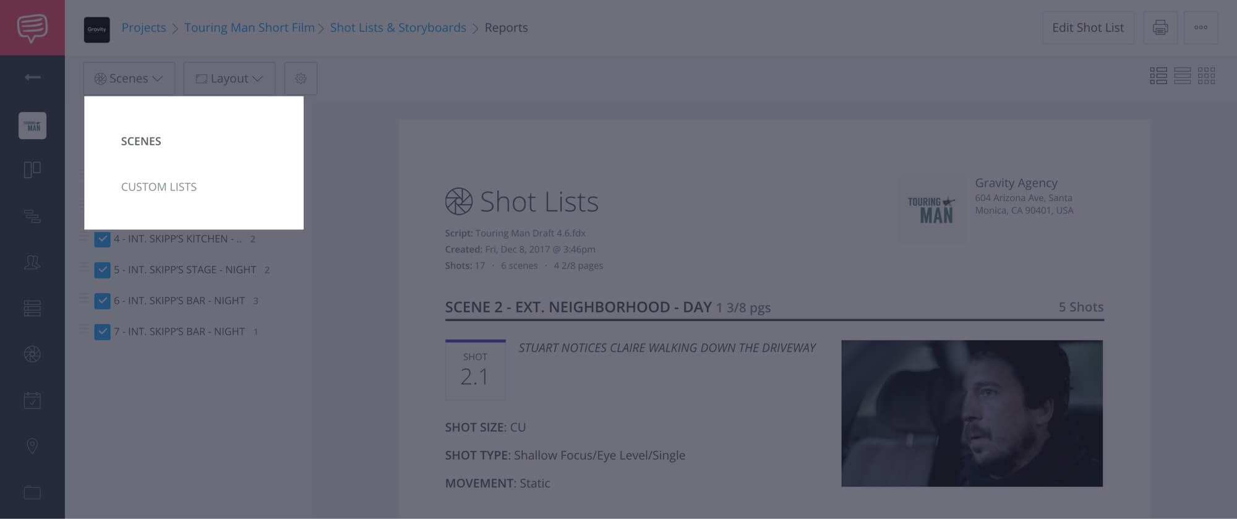This screenshot has width=1237, height=519.
Task: Click the 5 Shots count label
Action: [1081, 307]
